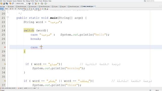162x91 pixels.
Task: Click the Shift Line Left icon
Action: (36, 9)
